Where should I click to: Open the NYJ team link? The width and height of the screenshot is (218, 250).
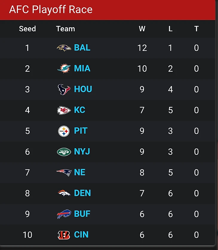click(x=82, y=151)
